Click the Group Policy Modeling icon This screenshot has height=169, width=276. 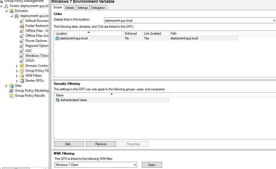(x=11, y=91)
